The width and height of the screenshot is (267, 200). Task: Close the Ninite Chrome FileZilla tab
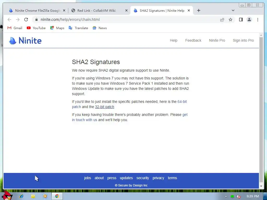click(64, 10)
